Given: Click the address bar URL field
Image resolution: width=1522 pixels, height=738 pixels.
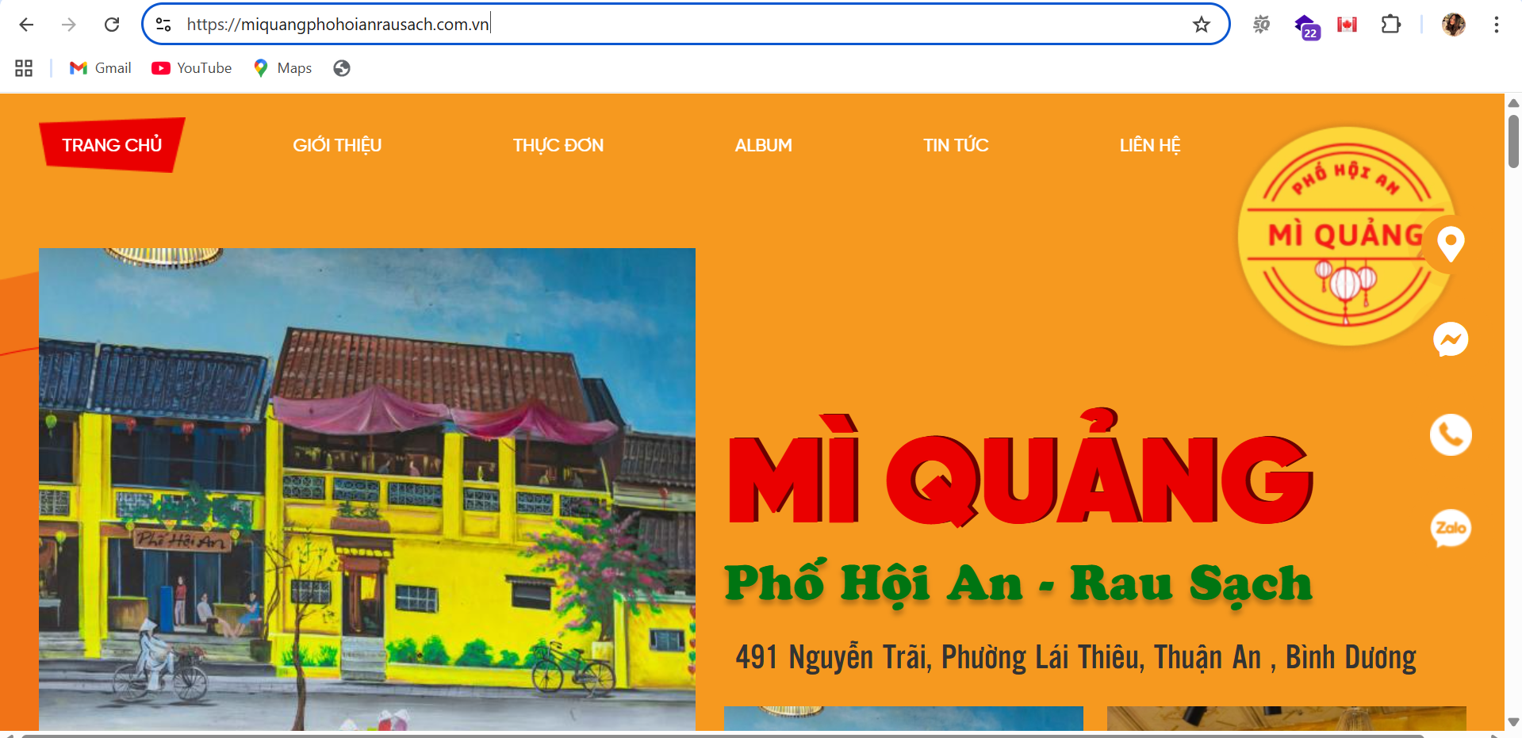Looking at the screenshot, I should point(634,25).
